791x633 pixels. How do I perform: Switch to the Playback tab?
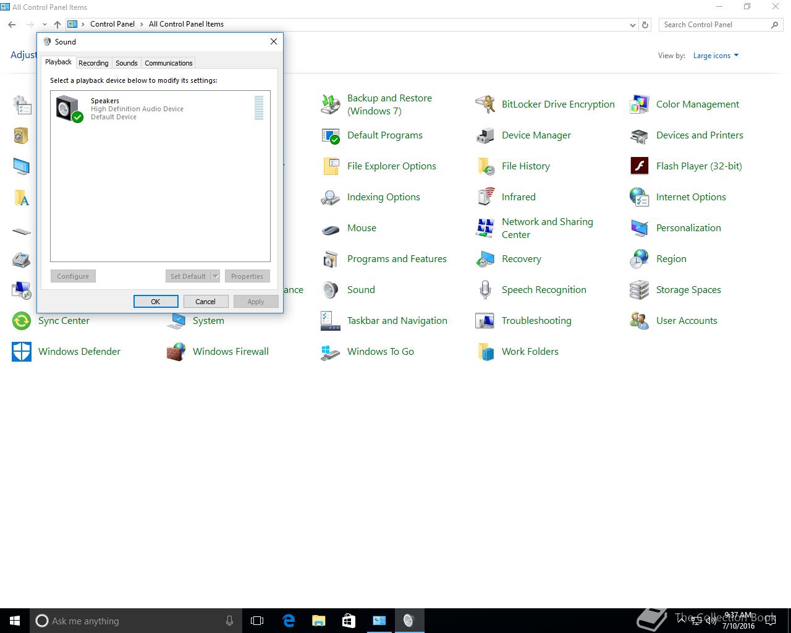click(59, 62)
